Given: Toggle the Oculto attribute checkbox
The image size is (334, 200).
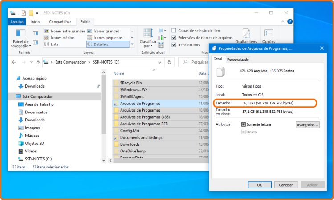Looking at the screenshot, I should pyautogui.click(x=244, y=132).
